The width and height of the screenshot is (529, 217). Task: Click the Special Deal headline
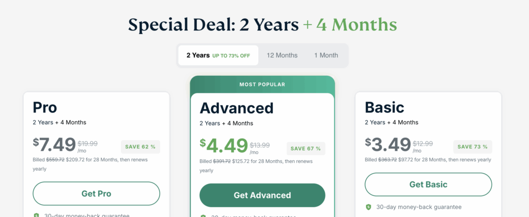[262, 25]
